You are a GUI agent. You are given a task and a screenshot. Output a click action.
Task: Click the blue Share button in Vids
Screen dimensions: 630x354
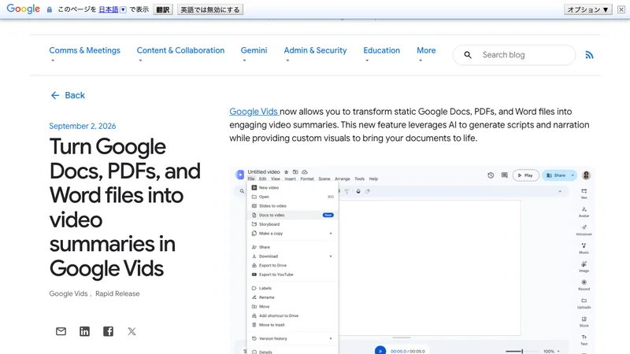(556, 175)
